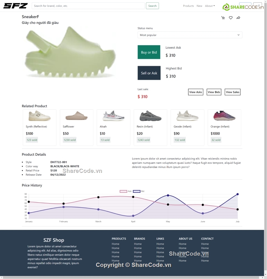Click the share arrow icon
Image resolution: width=267 pixels, height=279 pixels.
(238, 18)
